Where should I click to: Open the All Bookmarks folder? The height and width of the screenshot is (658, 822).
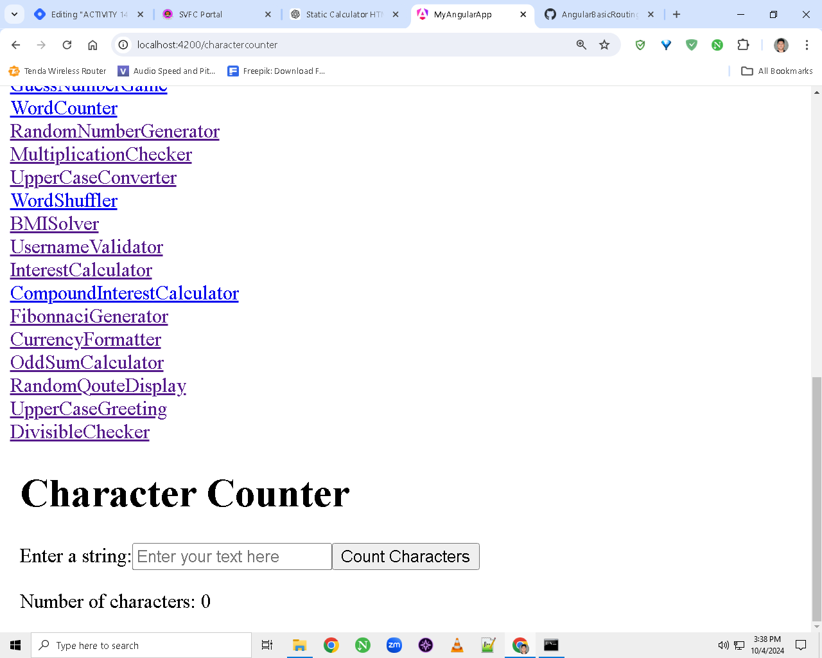tap(777, 71)
